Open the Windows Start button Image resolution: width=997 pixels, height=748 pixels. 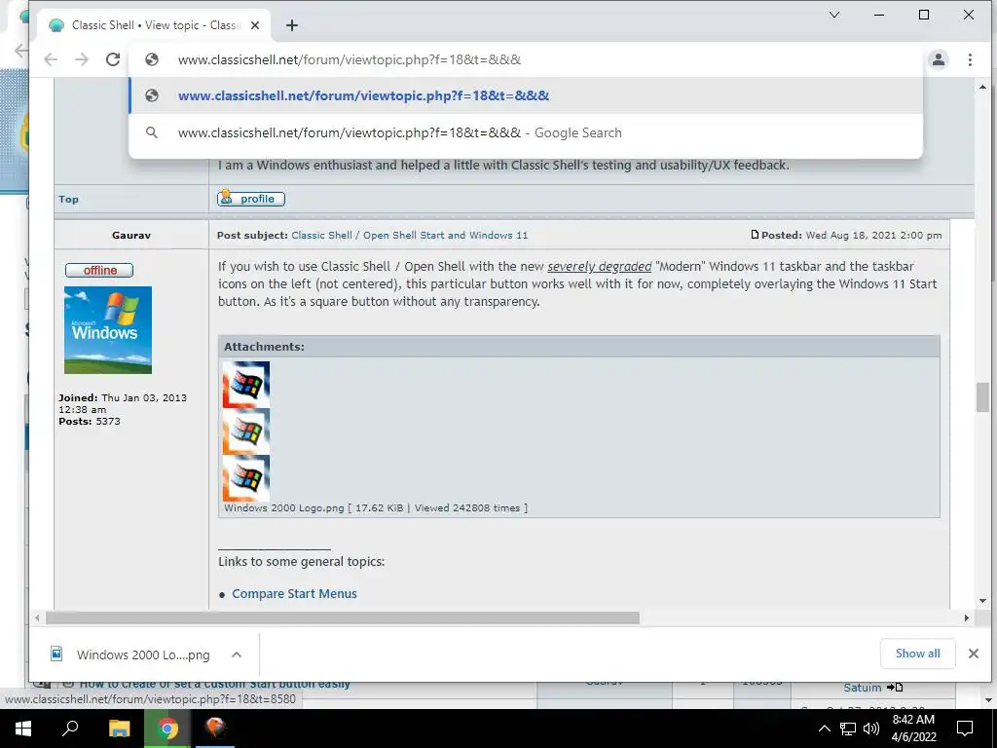(x=23, y=729)
